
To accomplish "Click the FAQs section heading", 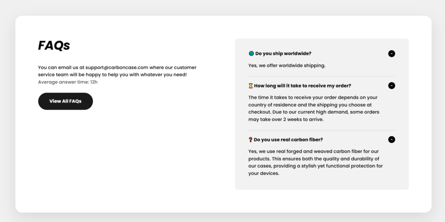I will tap(54, 45).
